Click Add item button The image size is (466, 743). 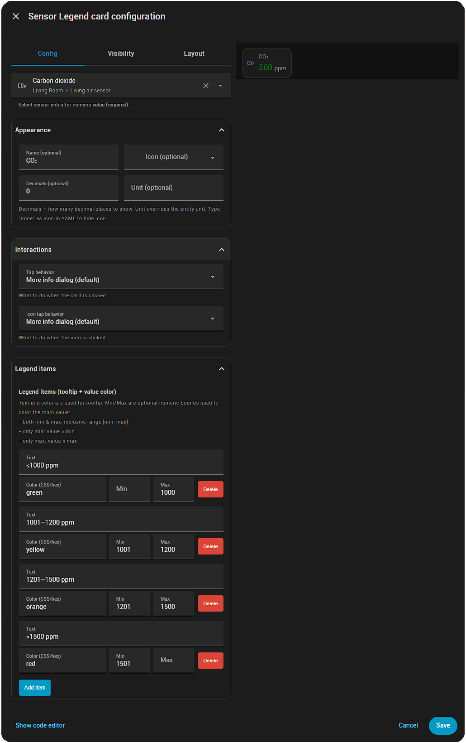tap(35, 688)
